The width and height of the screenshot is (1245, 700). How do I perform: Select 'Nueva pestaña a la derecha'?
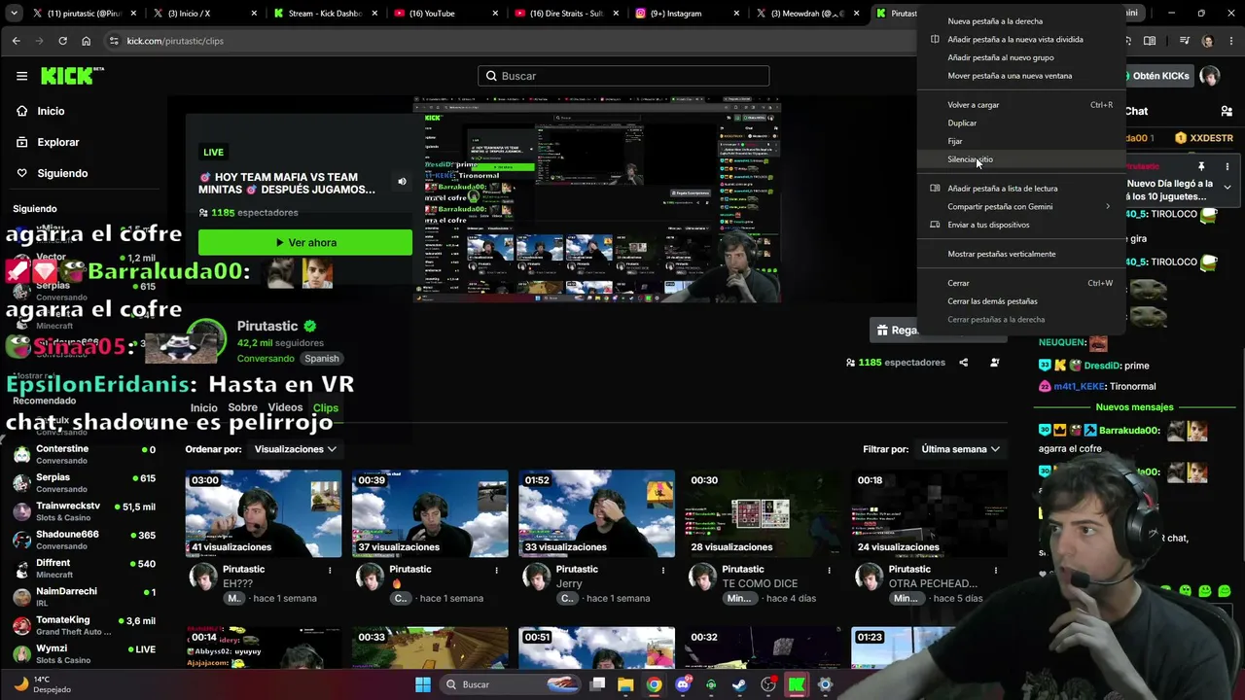(1021, 20)
